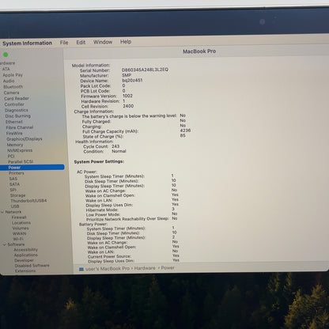This screenshot has width=329, height=329.
Task: Open the System Information app menu
Action: [x=27, y=43]
